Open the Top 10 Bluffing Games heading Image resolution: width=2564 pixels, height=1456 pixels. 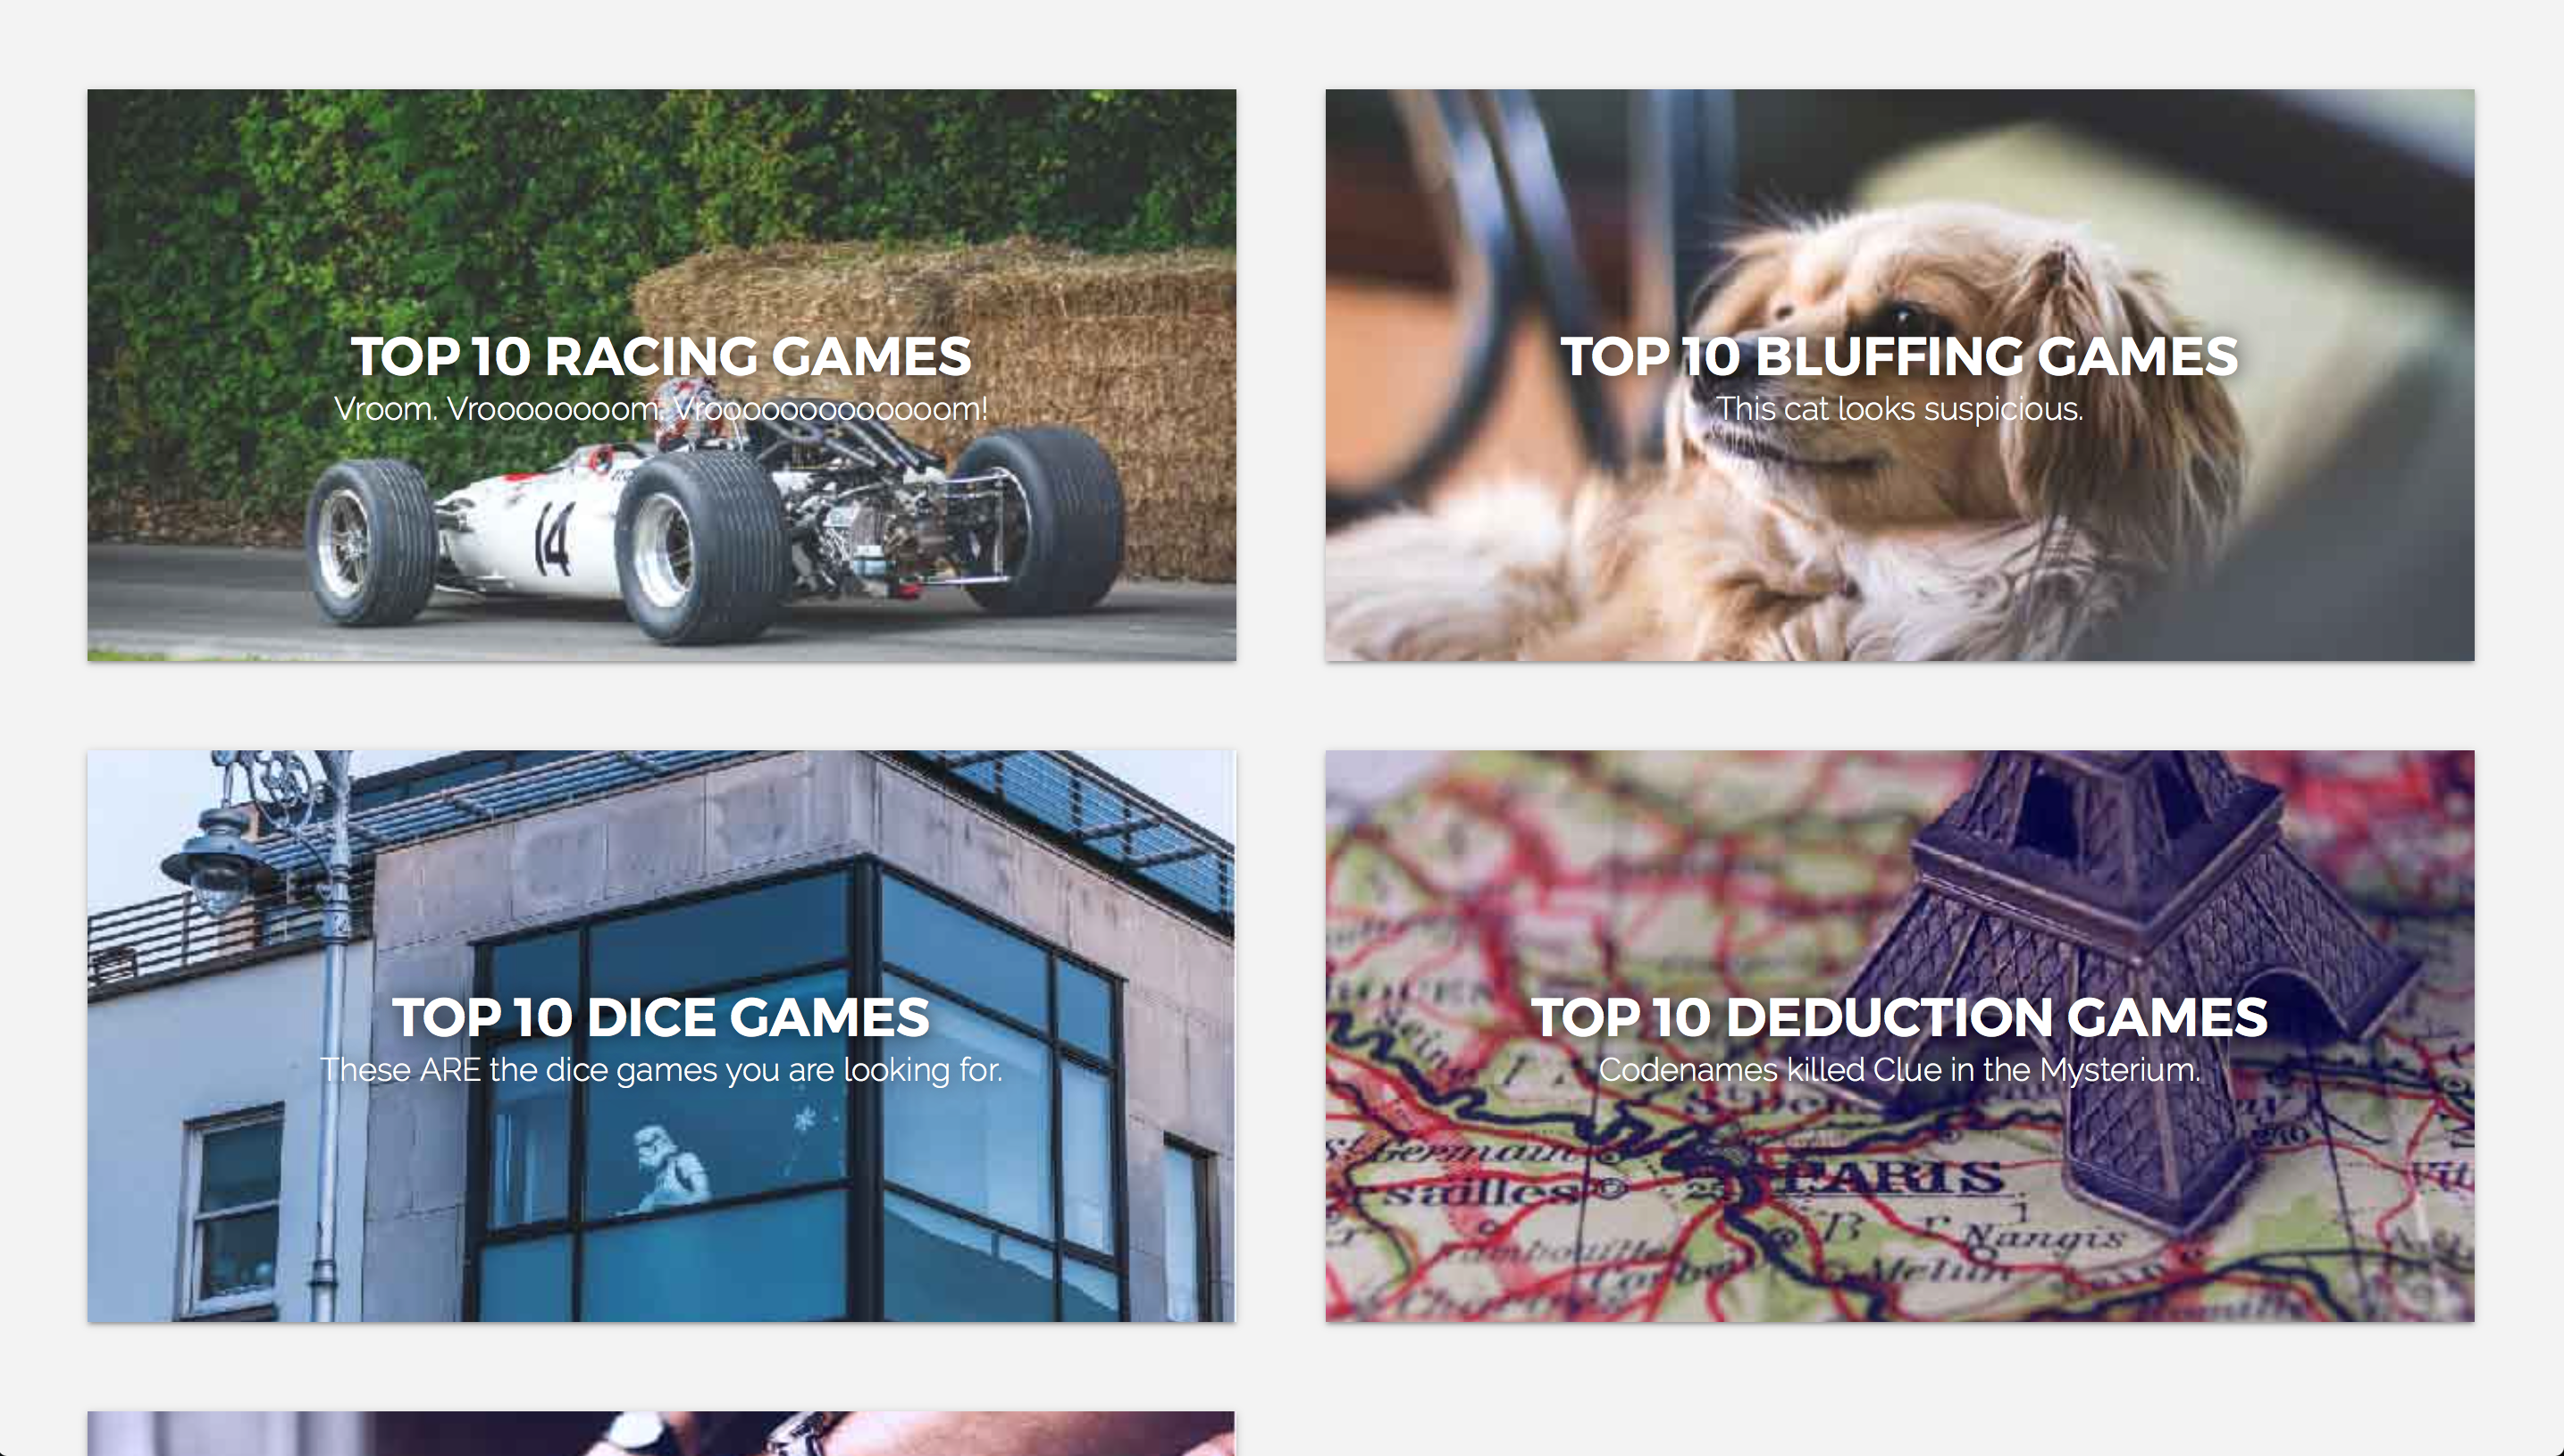pos(1899,356)
